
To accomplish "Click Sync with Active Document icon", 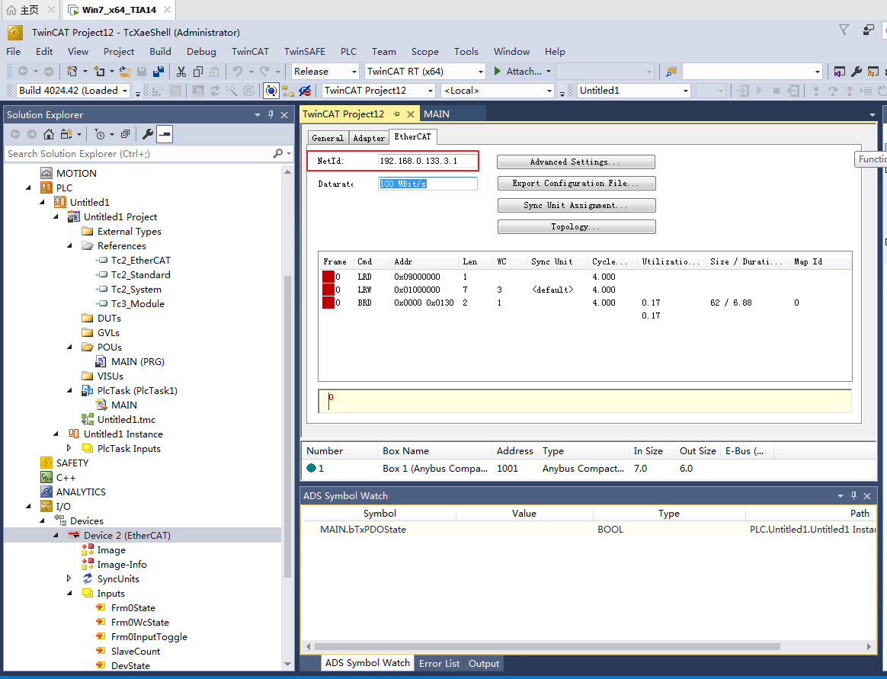I will [x=67, y=134].
